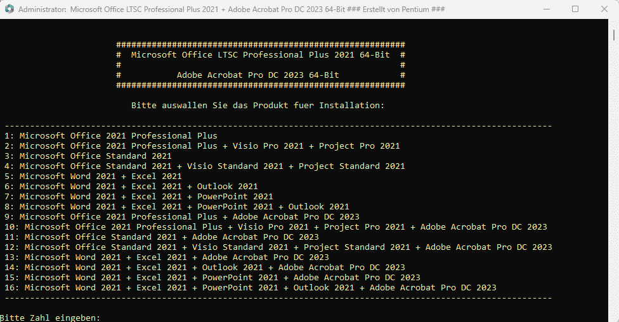Click option 10 with Visio Pro, Project Pro, Acrobat
This screenshot has height=322, width=619.
(x=276, y=227)
